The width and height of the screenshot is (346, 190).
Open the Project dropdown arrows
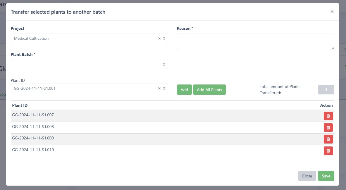[x=164, y=39]
